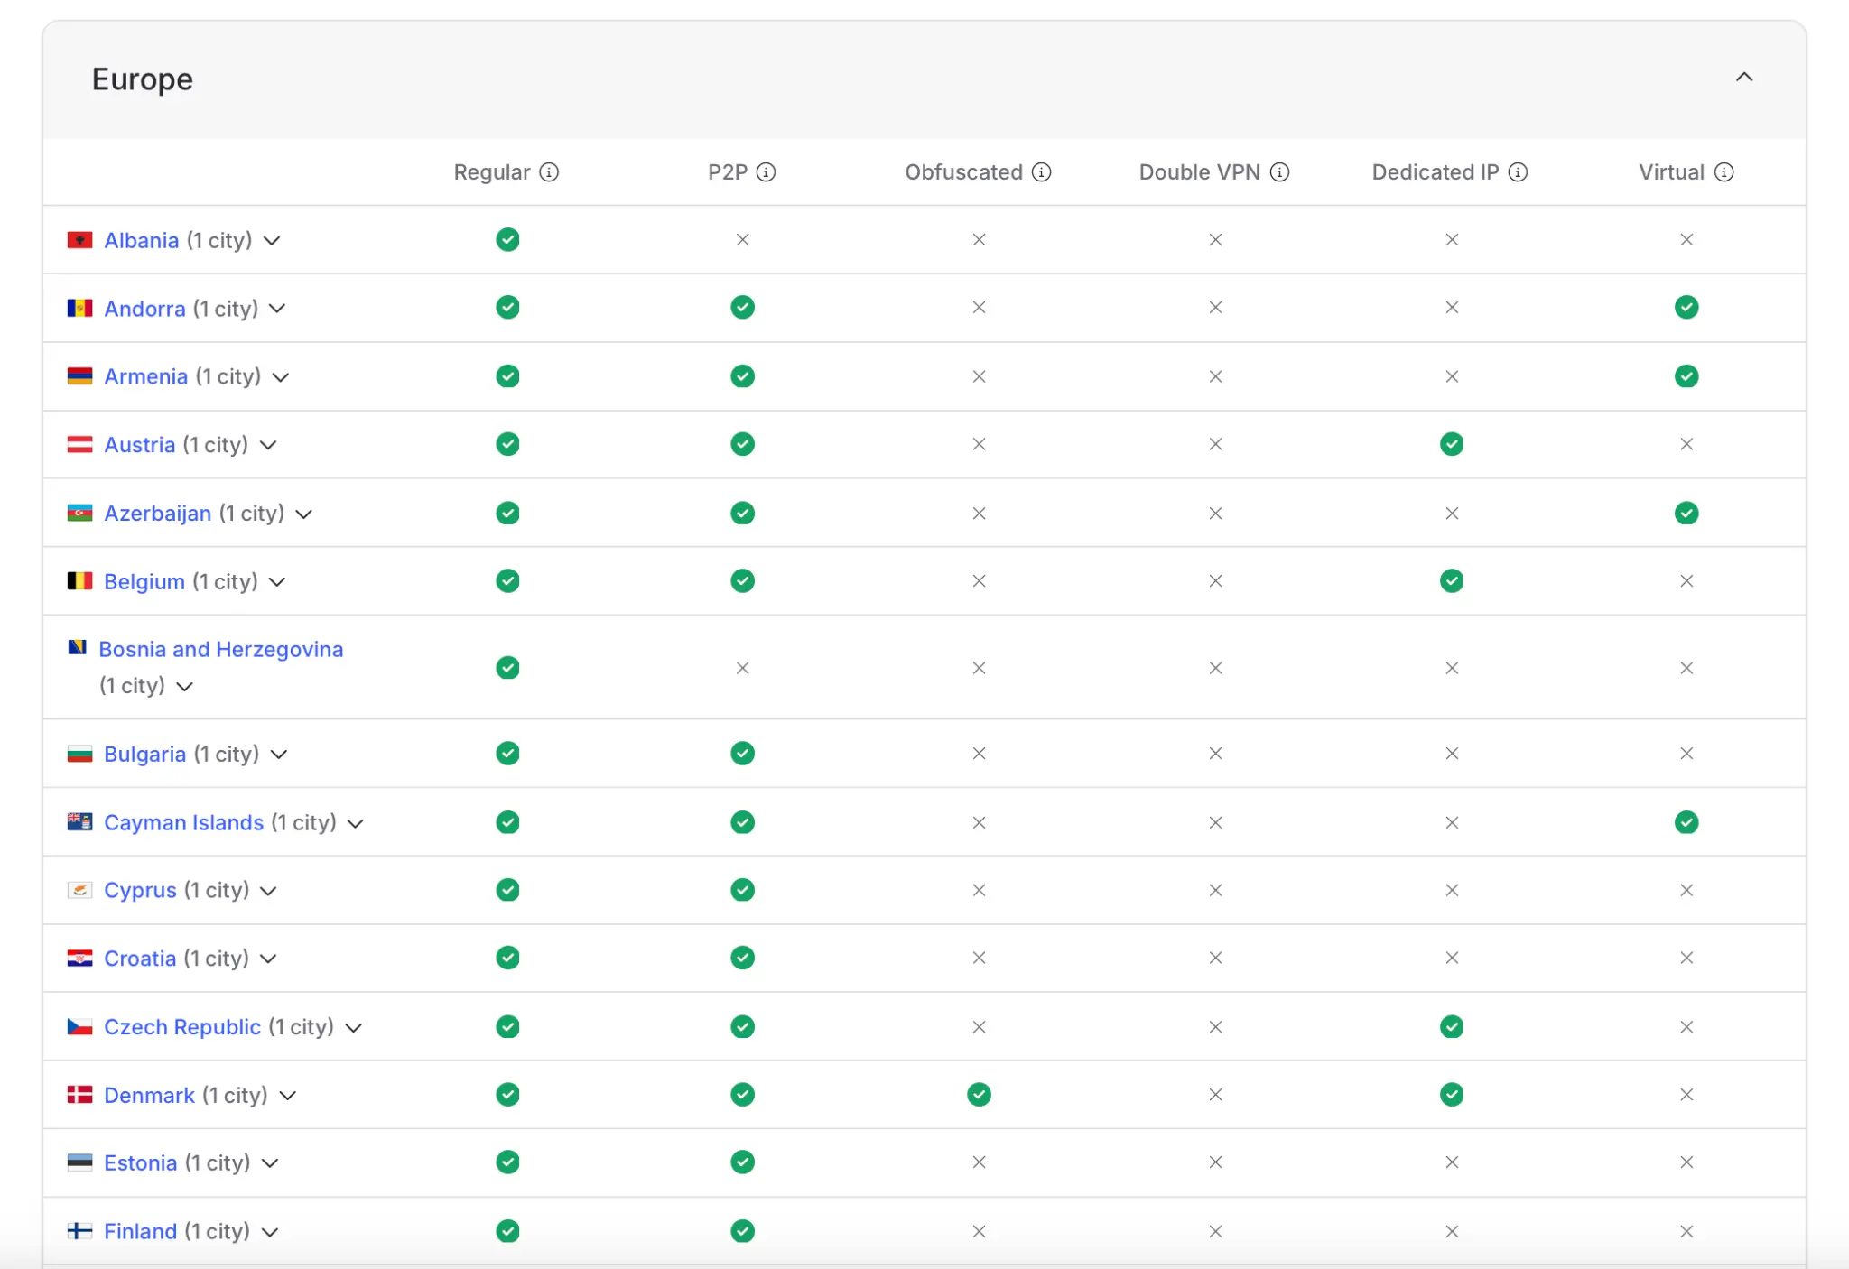The image size is (1849, 1269).
Task: Click the Austria flag icon
Action: [80, 445]
